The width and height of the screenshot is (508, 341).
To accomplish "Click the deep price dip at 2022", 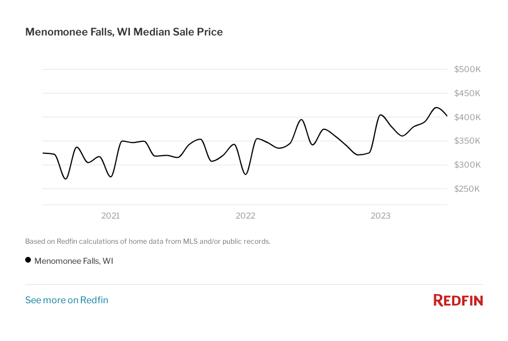I will coord(245,174).
